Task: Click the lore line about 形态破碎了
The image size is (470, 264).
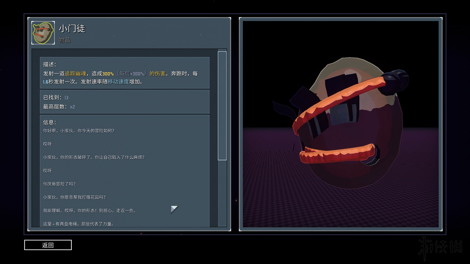Action: click(94, 157)
